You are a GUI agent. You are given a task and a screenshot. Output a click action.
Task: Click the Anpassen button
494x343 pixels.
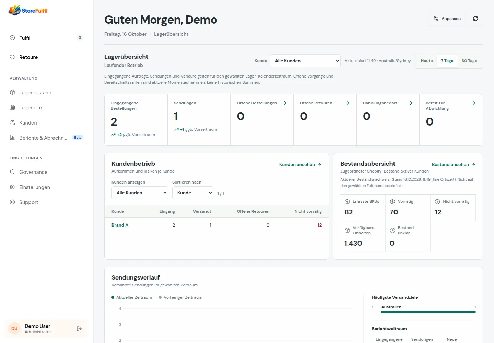tap(447, 19)
